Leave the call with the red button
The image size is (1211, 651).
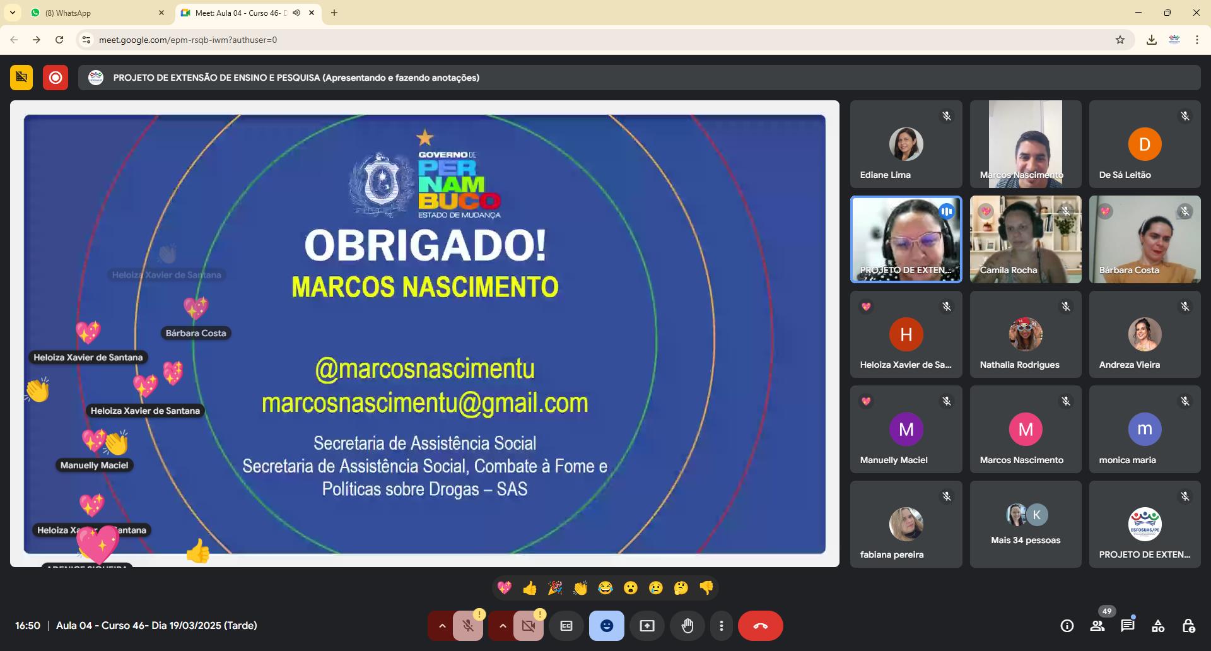(761, 626)
